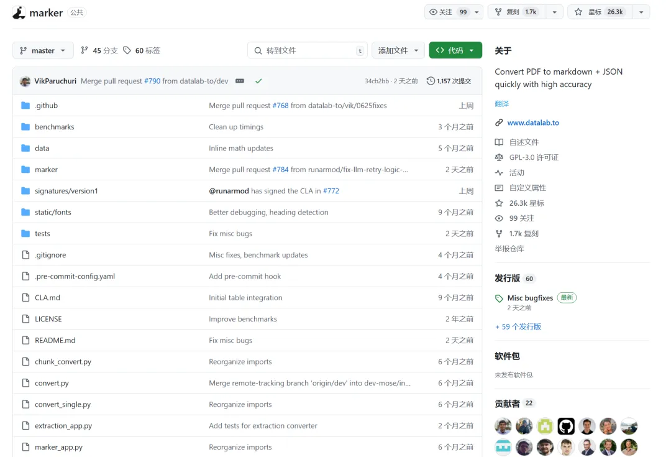
Task: Open the #772 CLA signature link
Action: click(331, 191)
